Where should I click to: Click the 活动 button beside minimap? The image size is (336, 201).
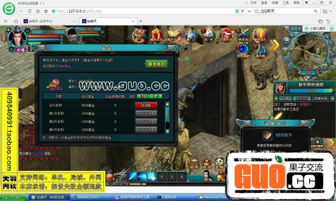[x=286, y=42]
